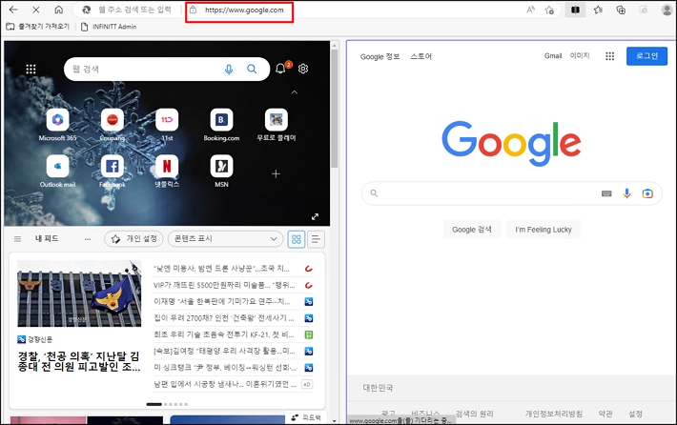Click the Google 검색 button
This screenshot has height=425, width=677.
[471, 230]
